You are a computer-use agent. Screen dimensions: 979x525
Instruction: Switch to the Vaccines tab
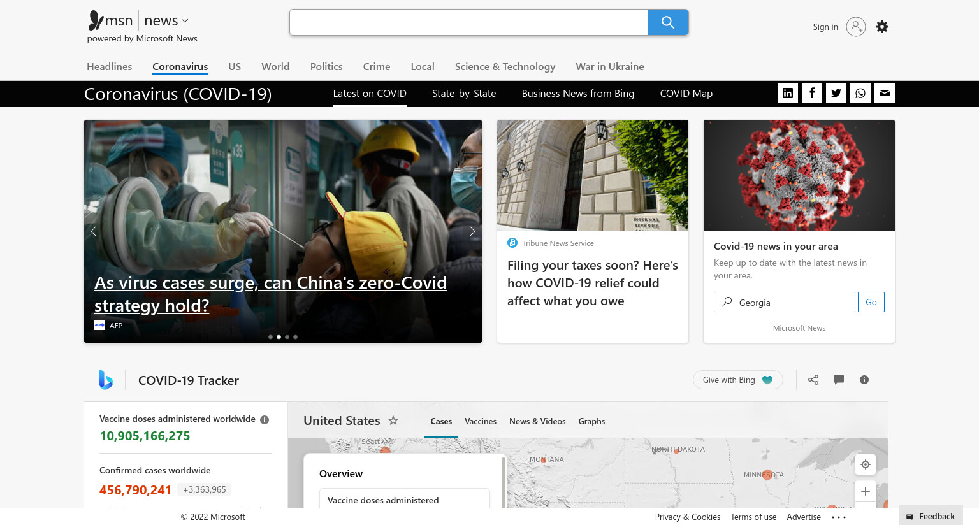(481, 421)
